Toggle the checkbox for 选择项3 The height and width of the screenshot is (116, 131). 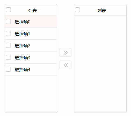point(8,57)
